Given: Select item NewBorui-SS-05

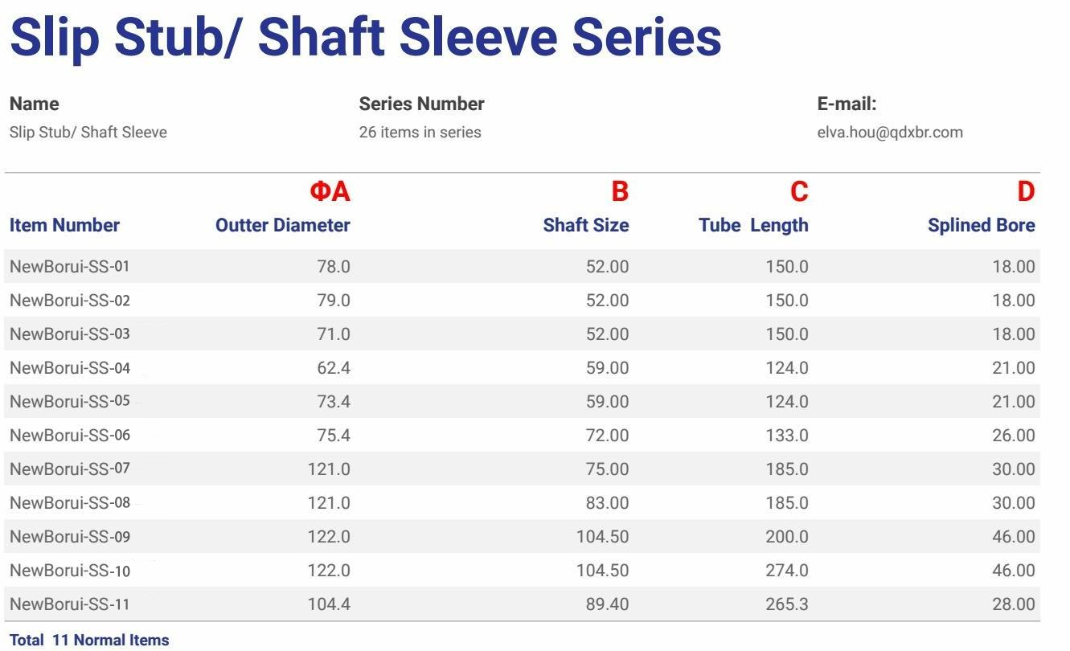Looking at the screenshot, I should tap(70, 402).
